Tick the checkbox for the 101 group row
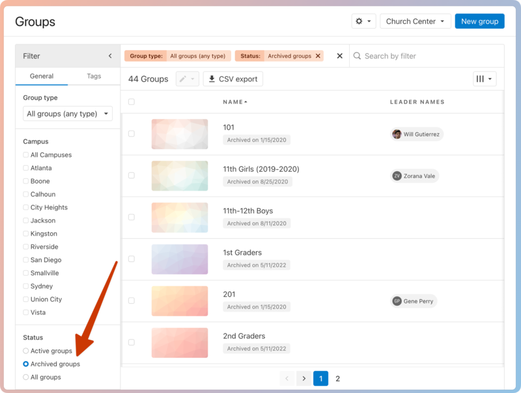The width and height of the screenshot is (521, 393). pyautogui.click(x=132, y=134)
